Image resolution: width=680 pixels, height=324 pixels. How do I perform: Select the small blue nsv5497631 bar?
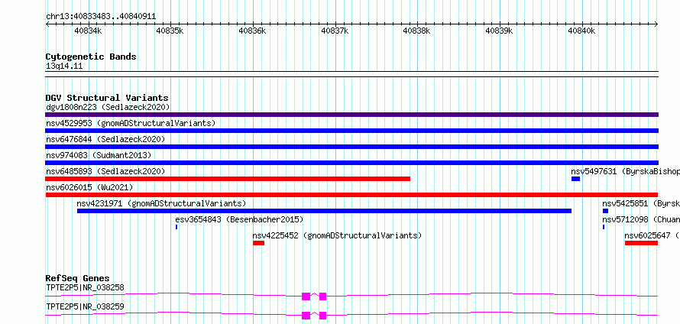575,179
